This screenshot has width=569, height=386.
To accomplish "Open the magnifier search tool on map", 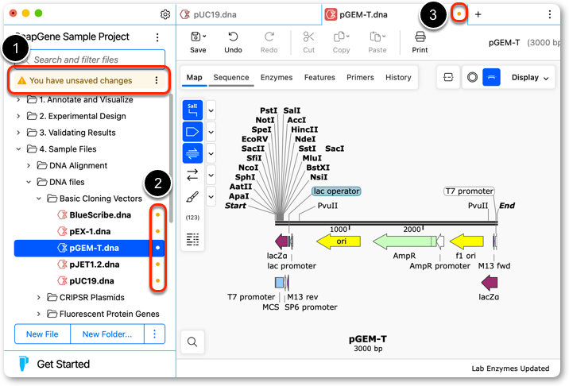I will 192,342.
